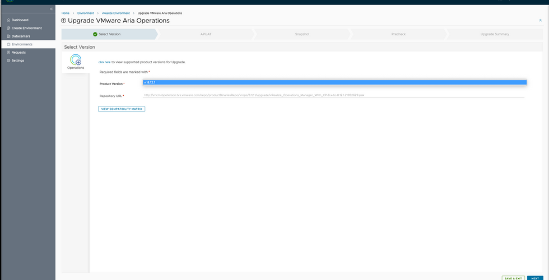Click the Create Environment icon
Screen dimensions: 549x280
[8, 28]
